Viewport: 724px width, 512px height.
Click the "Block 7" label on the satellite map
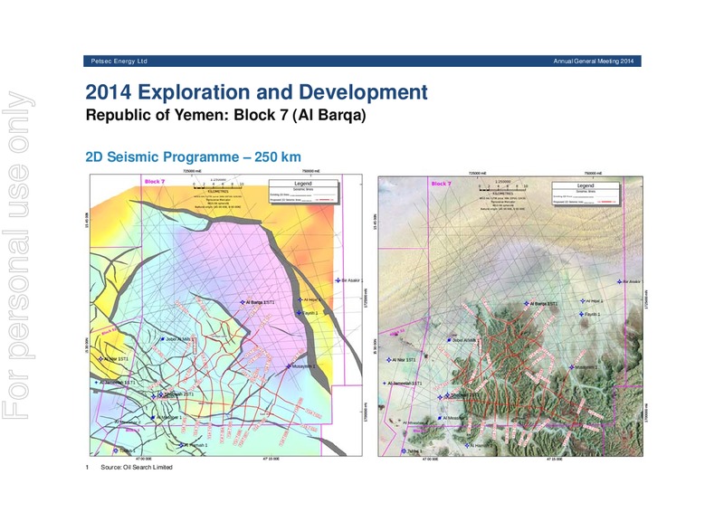tap(442, 184)
